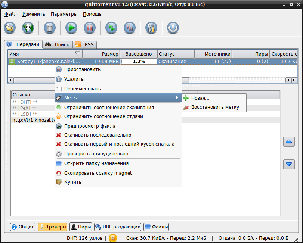
Task: Open the Общие properties button
Action: (23, 227)
